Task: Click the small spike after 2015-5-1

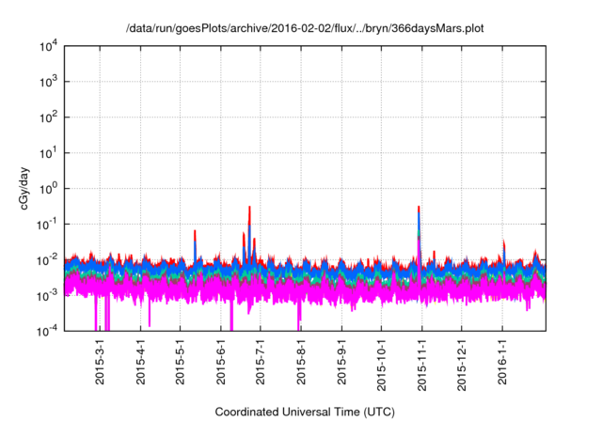Action: pos(195,231)
